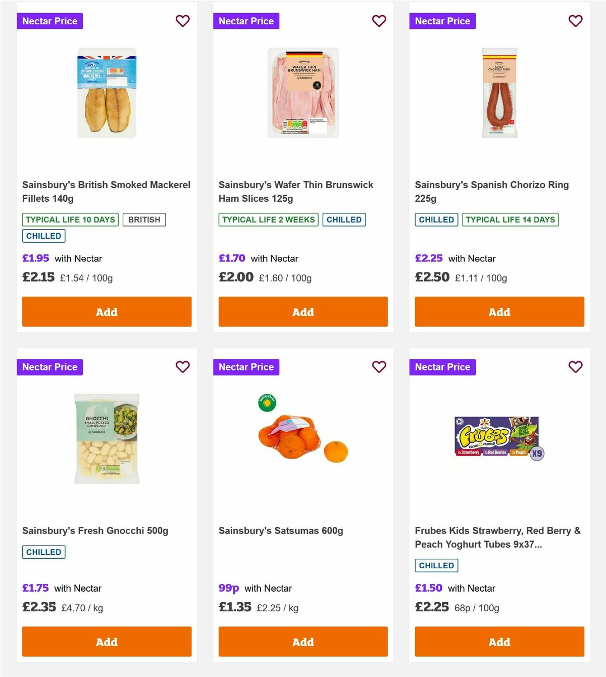Select the TYPICAL LIFE 2 WEEKS label

tap(268, 219)
